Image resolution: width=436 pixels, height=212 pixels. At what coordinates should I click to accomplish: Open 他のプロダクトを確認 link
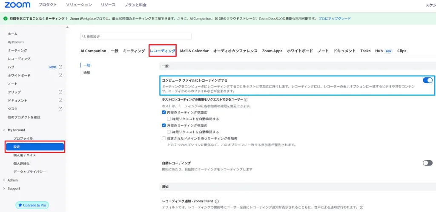click(x=24, y=117)
